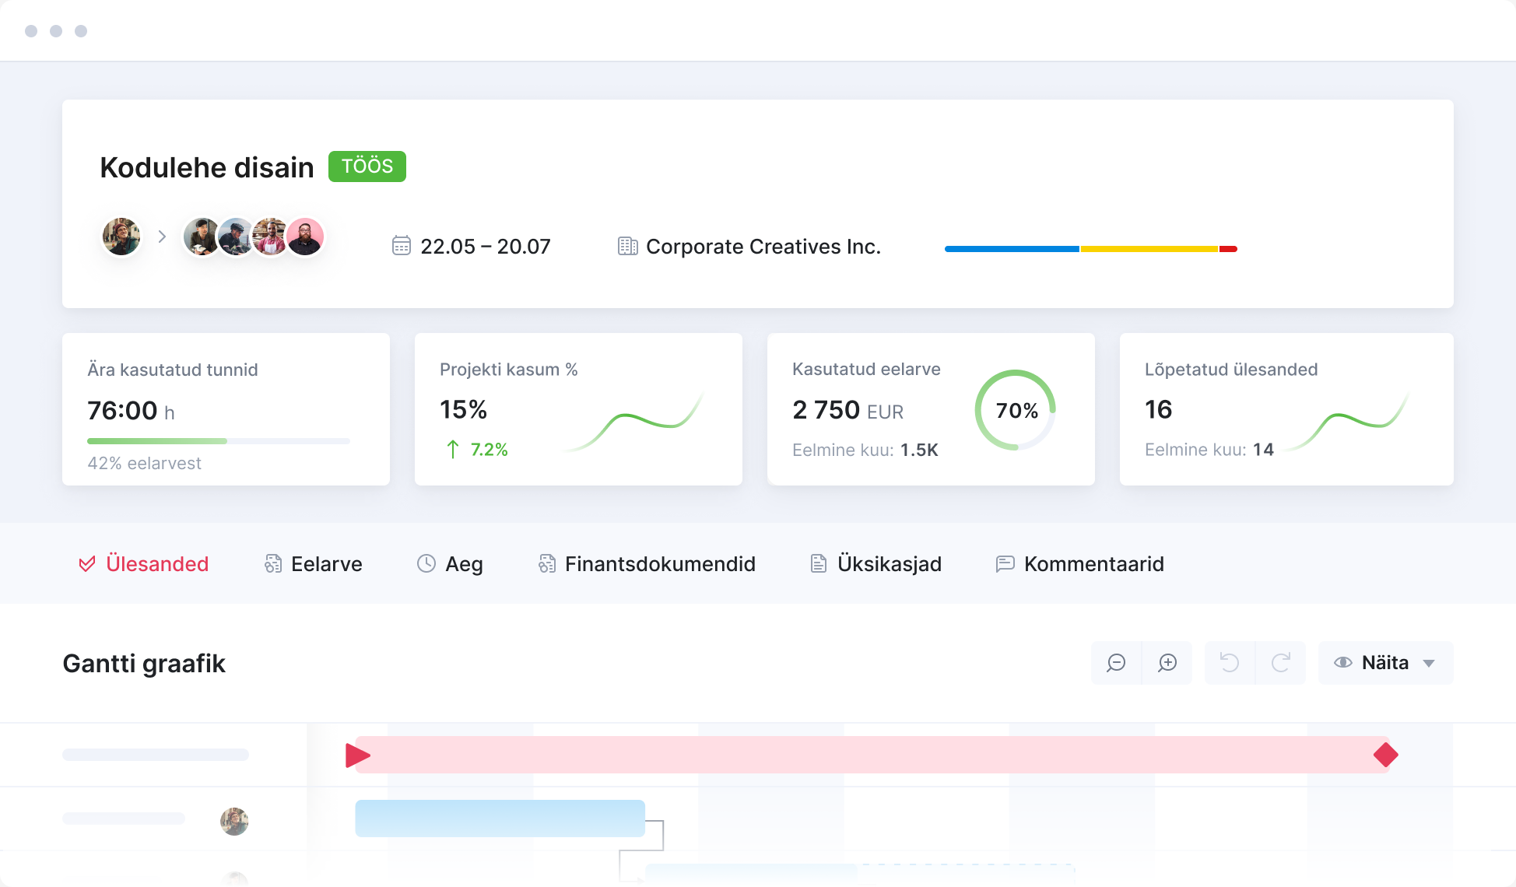
Task: Click the red diamond milestone on Gantt
Action: [x=1386, y=755]
